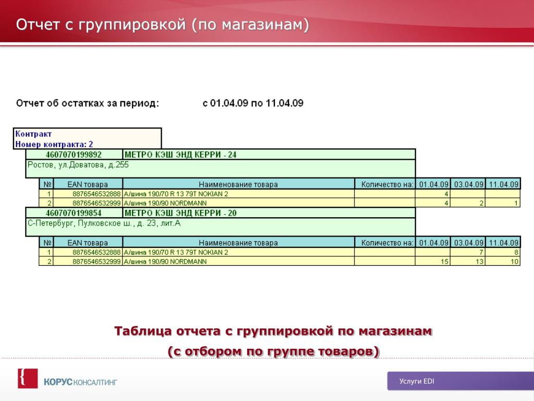Click the Контракт heading cell
The width and height of the screenshot is (534, 401).
(x=33, y=134)
